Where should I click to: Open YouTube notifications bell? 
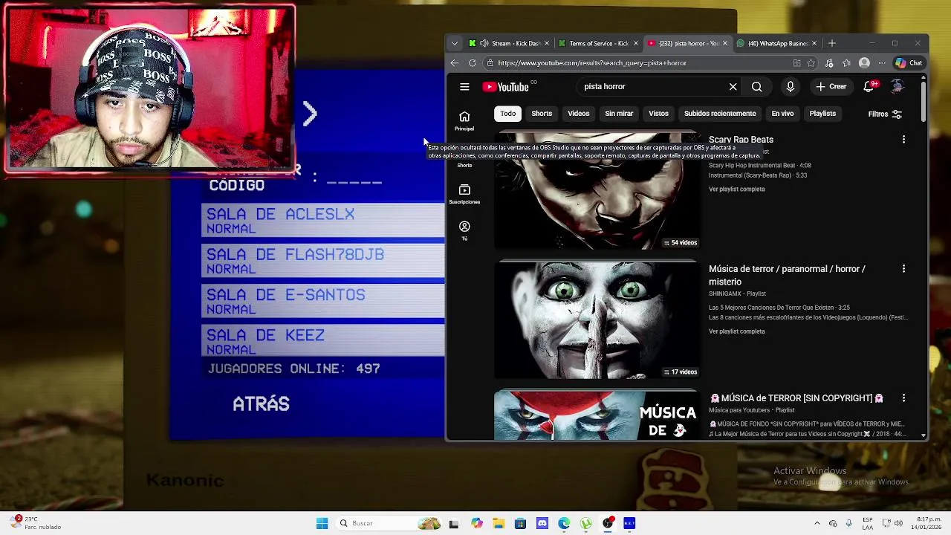click(869, 87)
